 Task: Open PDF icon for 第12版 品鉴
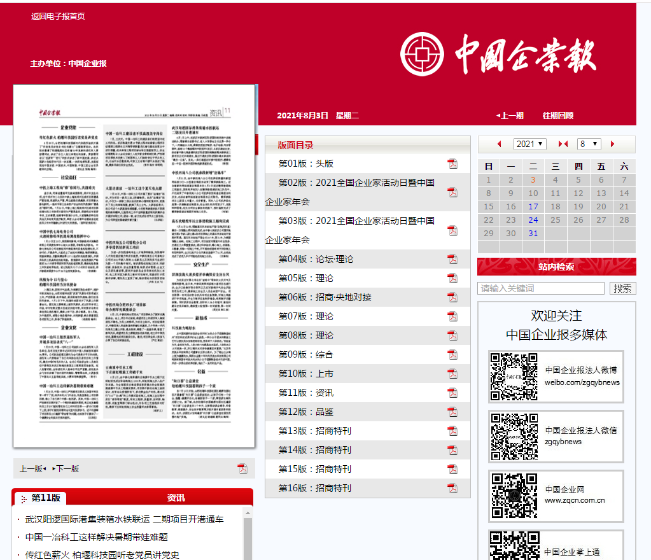[x=452, y=412]
